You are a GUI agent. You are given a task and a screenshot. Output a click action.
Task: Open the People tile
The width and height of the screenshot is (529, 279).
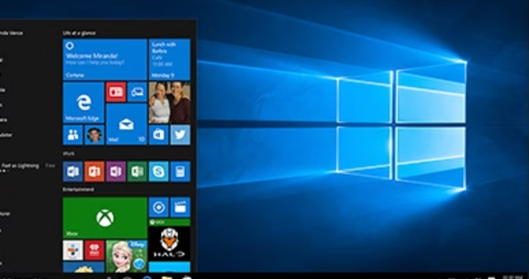(73, 135)
